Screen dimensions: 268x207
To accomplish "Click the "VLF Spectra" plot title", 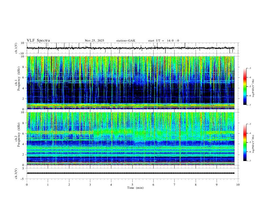I will (38, 41).
